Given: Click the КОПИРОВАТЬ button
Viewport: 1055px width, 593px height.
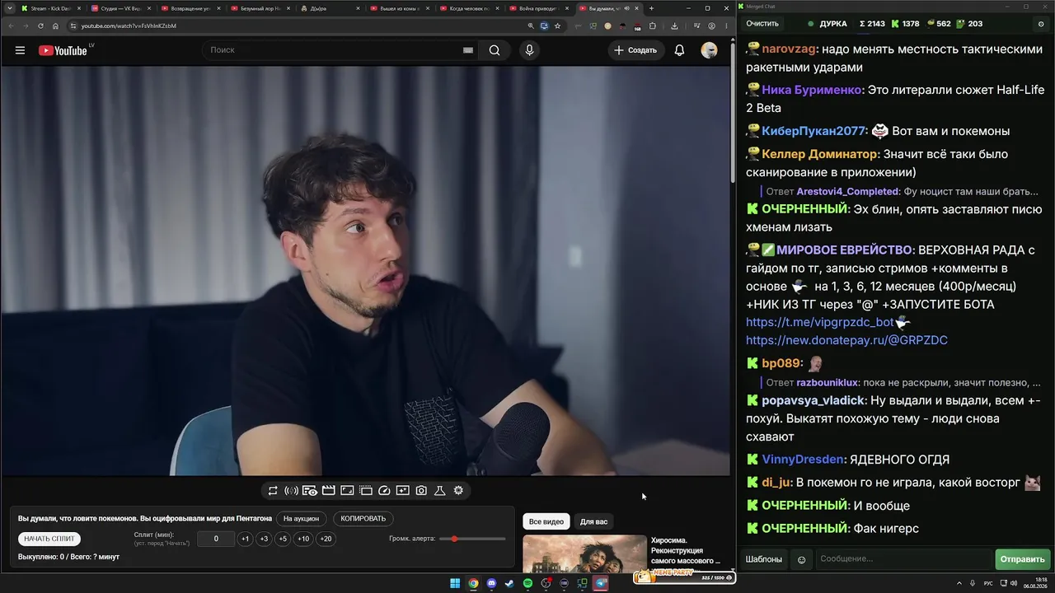Looking at the screenshot, I should point(363,519).
